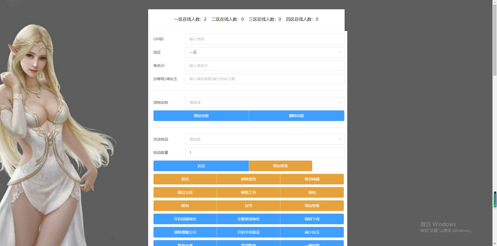Click the page's vertical scrollbar thumb
497x246 pixels.
pos(495,40)
